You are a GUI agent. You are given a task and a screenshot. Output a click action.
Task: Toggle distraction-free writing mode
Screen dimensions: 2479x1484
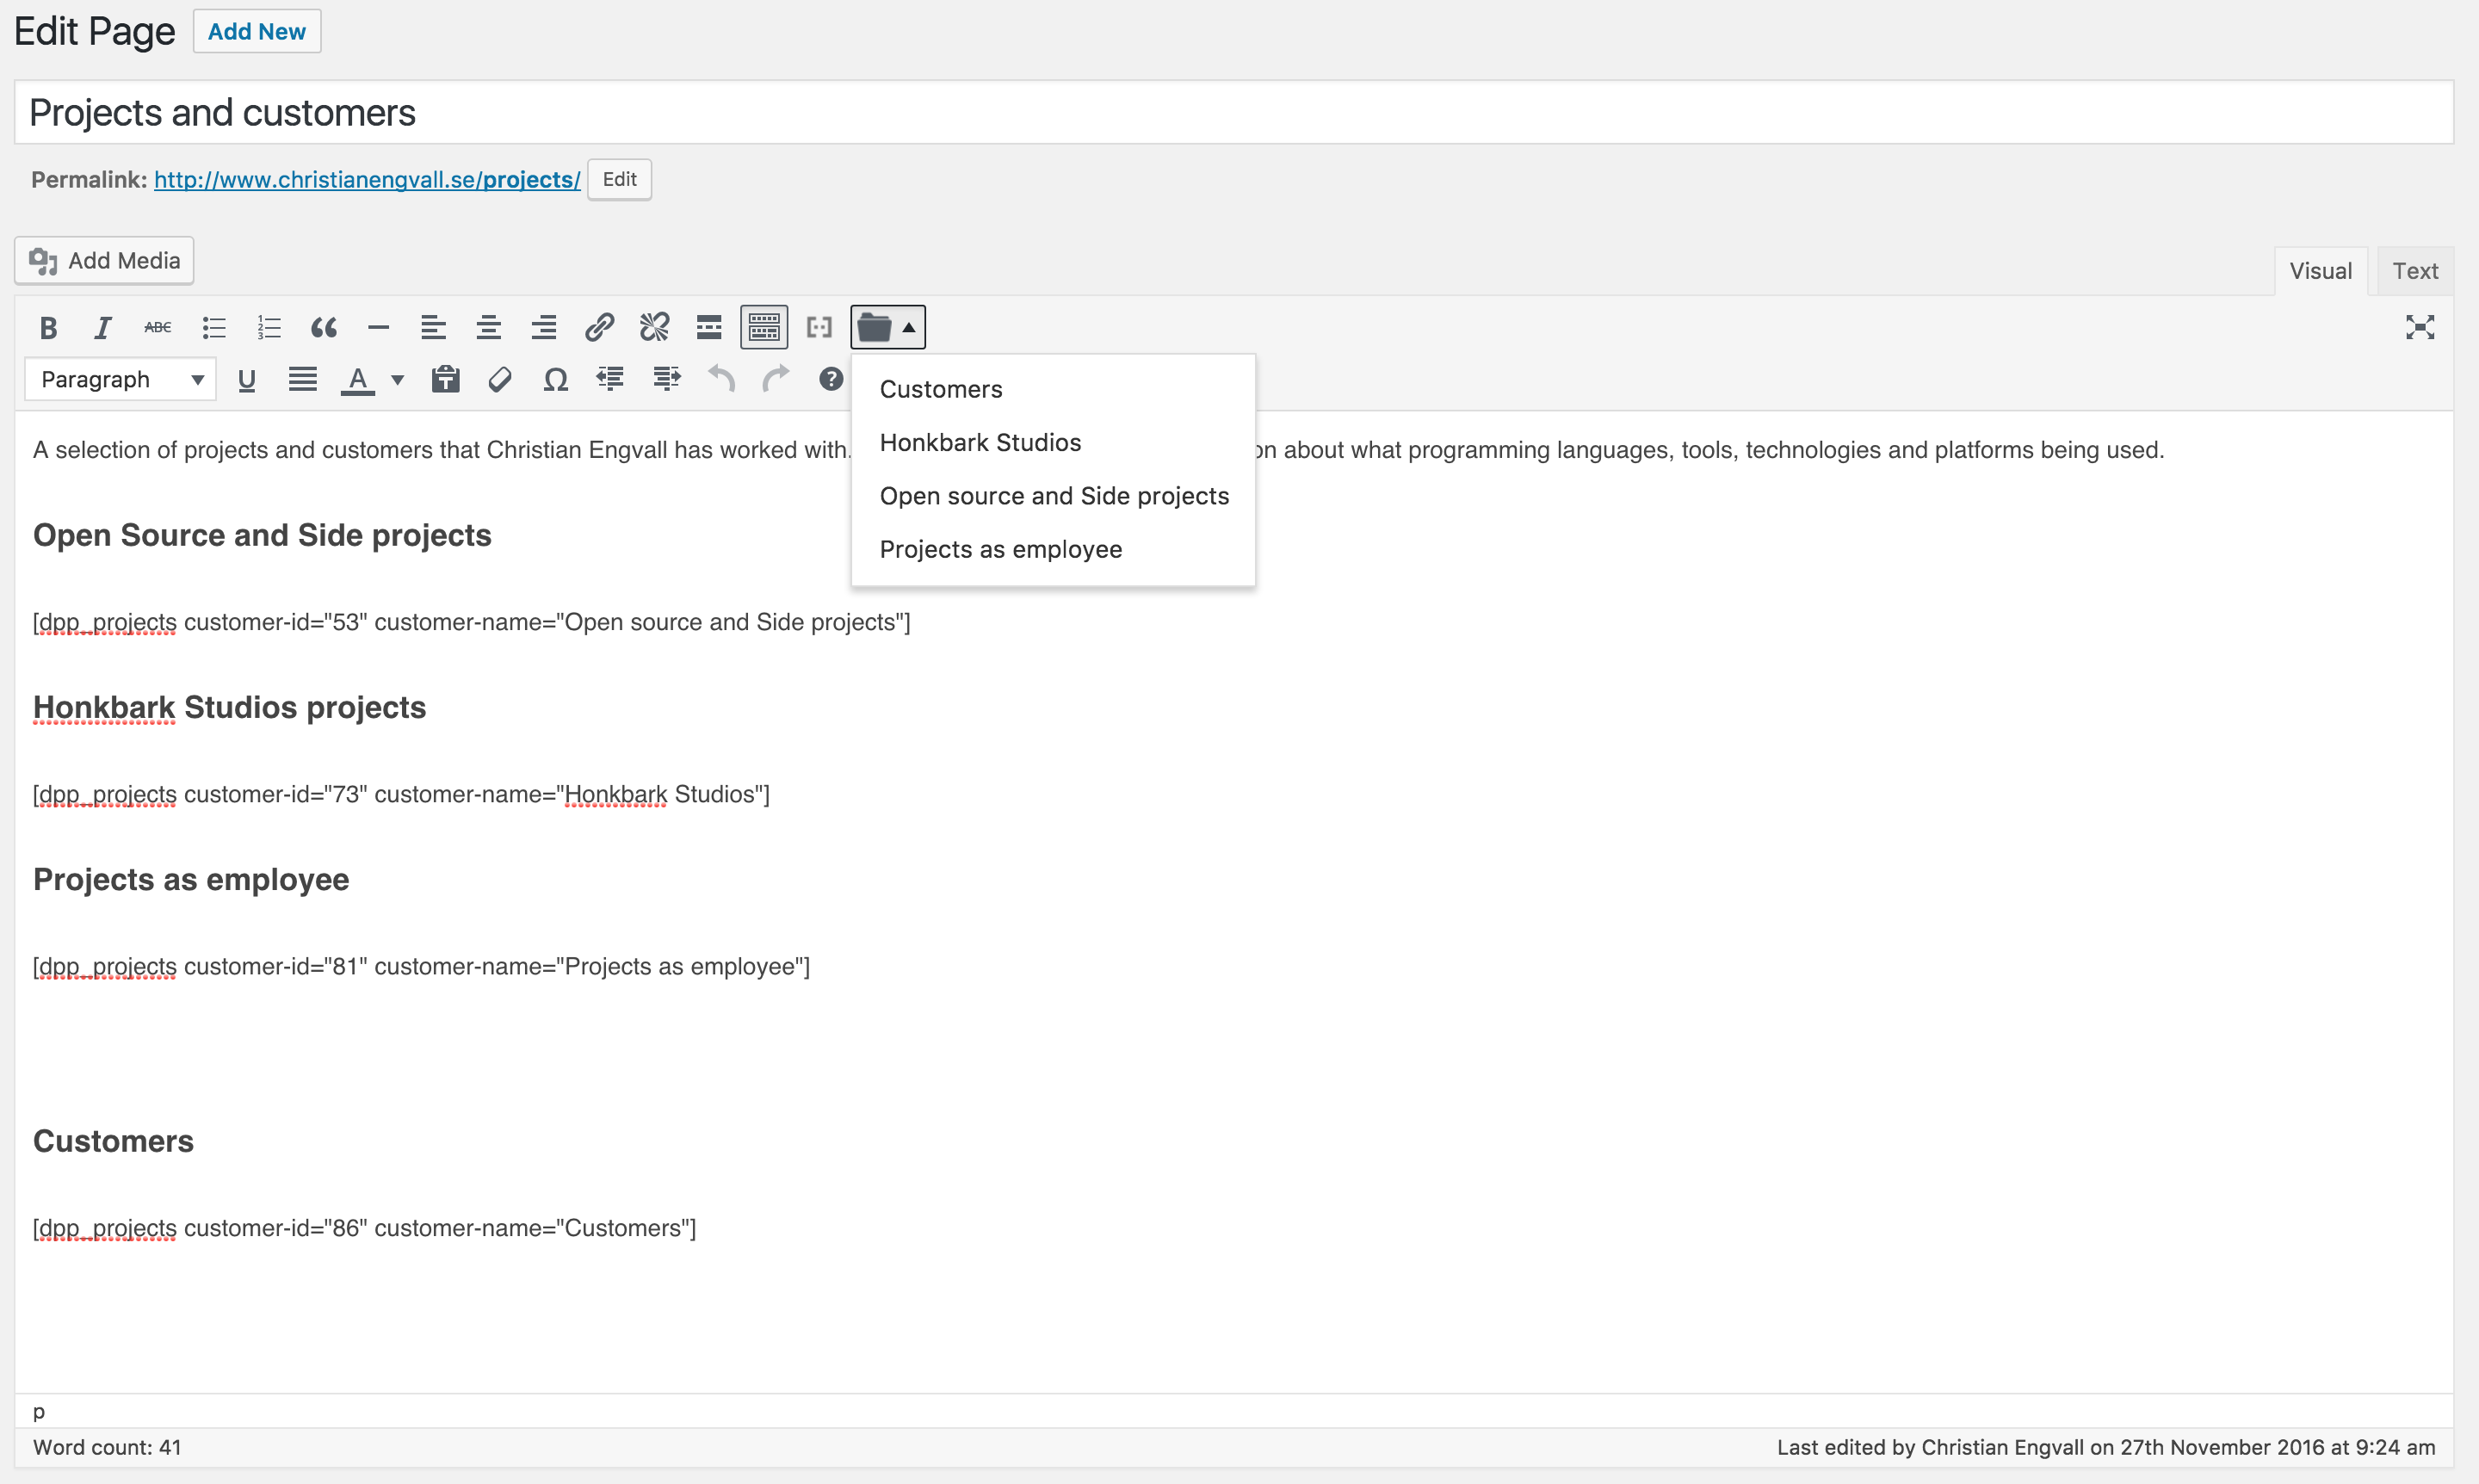pos(2419,327)
